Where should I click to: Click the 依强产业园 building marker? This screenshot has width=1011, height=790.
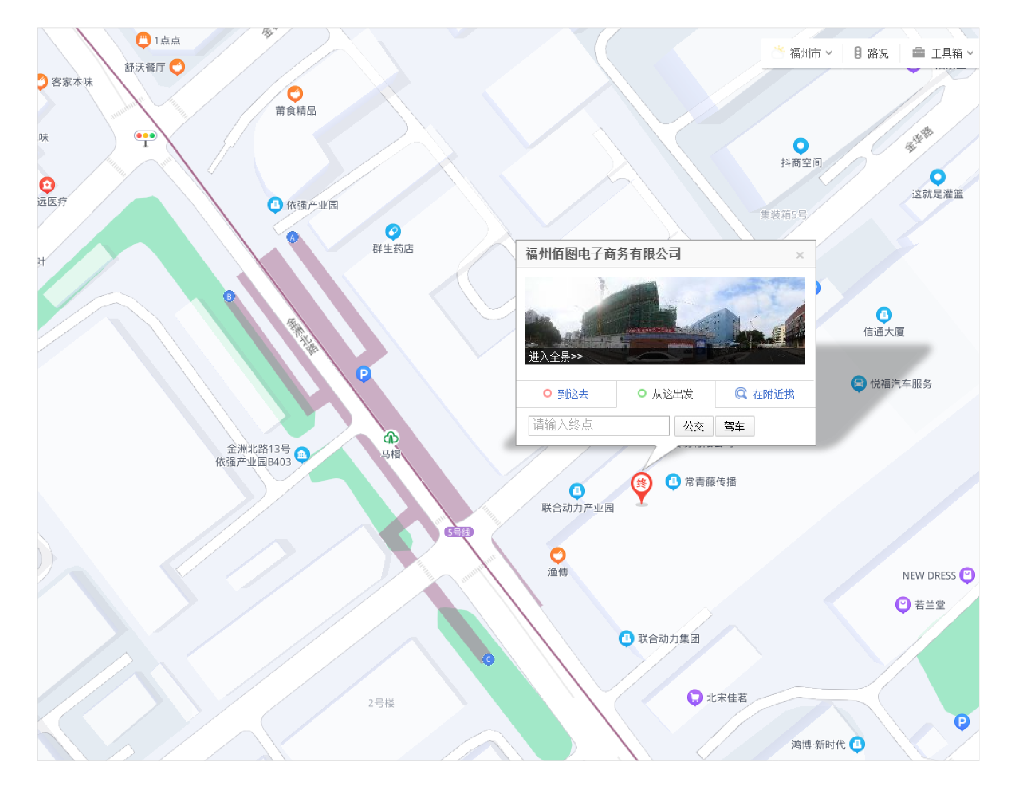click(275, 205)
